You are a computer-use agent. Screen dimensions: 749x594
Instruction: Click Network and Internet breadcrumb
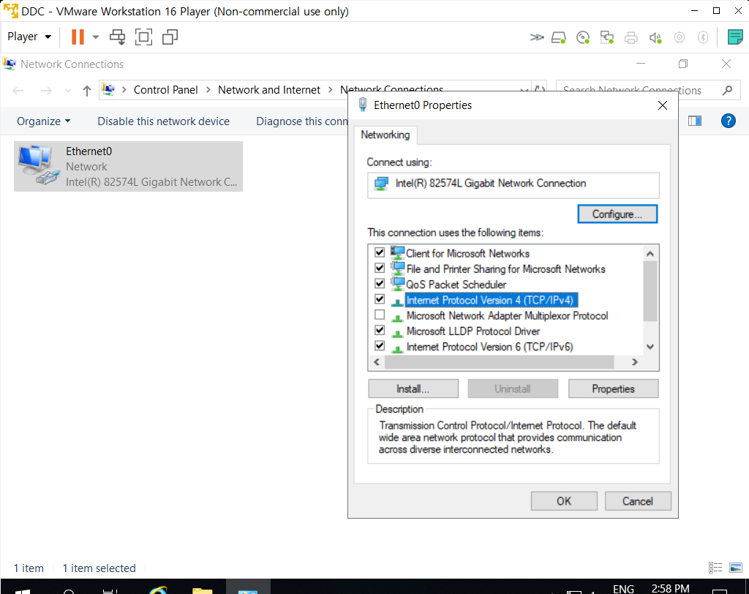(269, 90)
